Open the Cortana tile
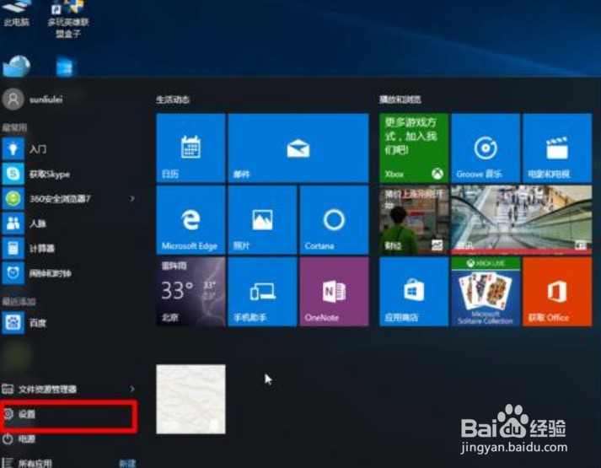 pyautogui.click(x=334, y=219)
